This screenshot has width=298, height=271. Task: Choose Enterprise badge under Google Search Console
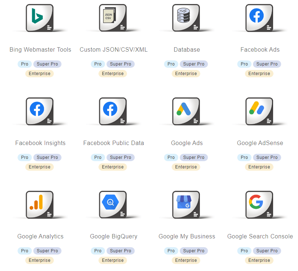(x=259, y=260)
